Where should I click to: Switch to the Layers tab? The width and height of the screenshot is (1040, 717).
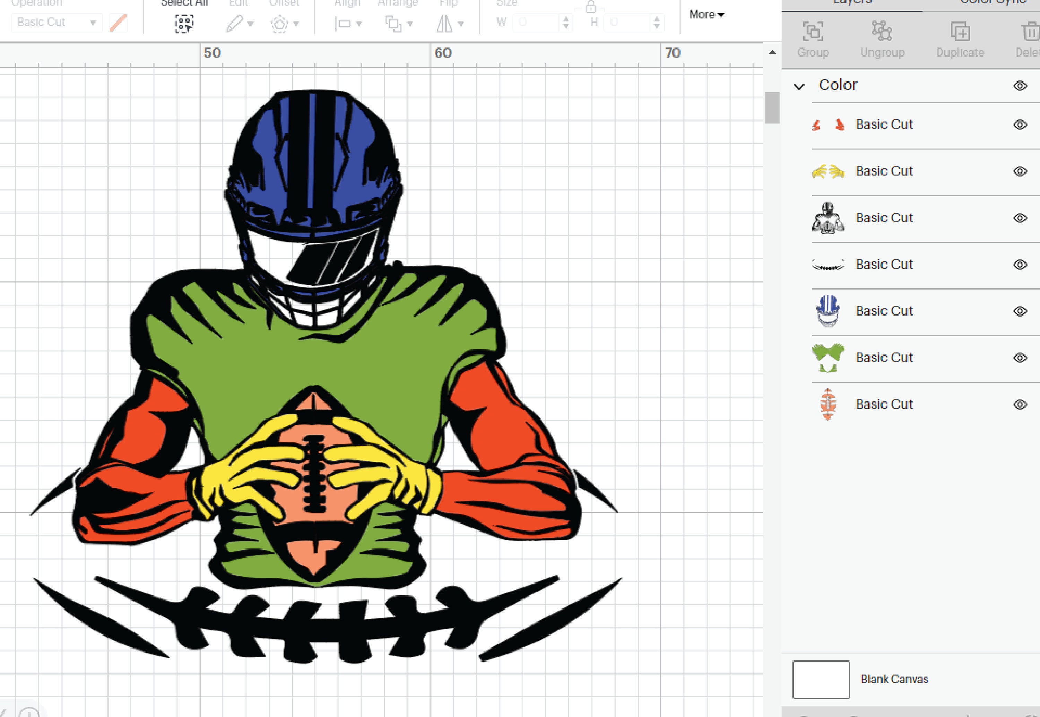pyautogui.click(x=853, y=2)
